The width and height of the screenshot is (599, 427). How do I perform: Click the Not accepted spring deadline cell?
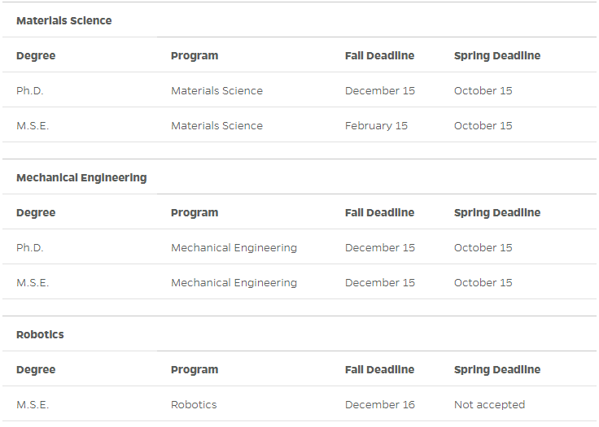489,404
